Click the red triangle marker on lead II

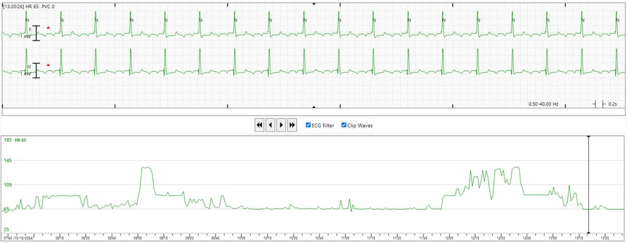click(x=48, y=27)
